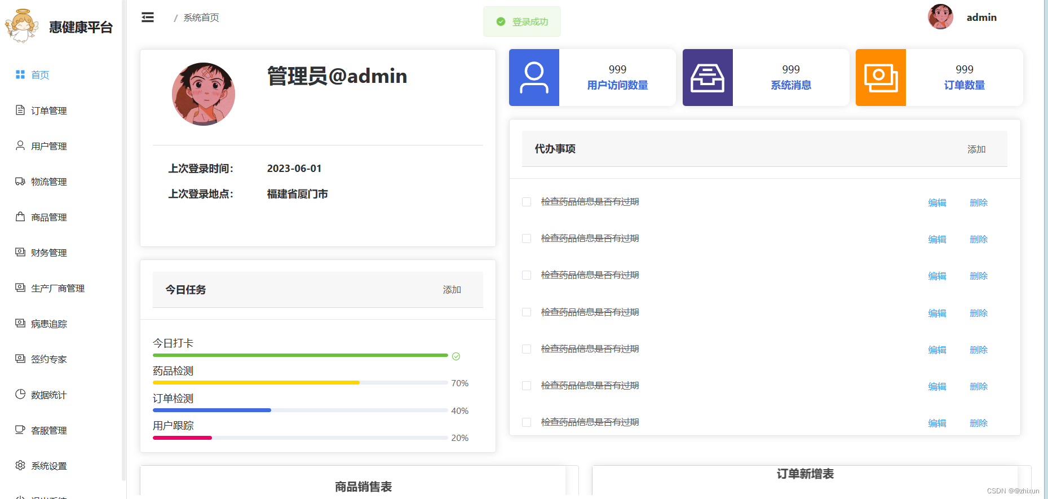Click 编辑 on the first todo row
1048x499 pixels.
pos(937,202)
